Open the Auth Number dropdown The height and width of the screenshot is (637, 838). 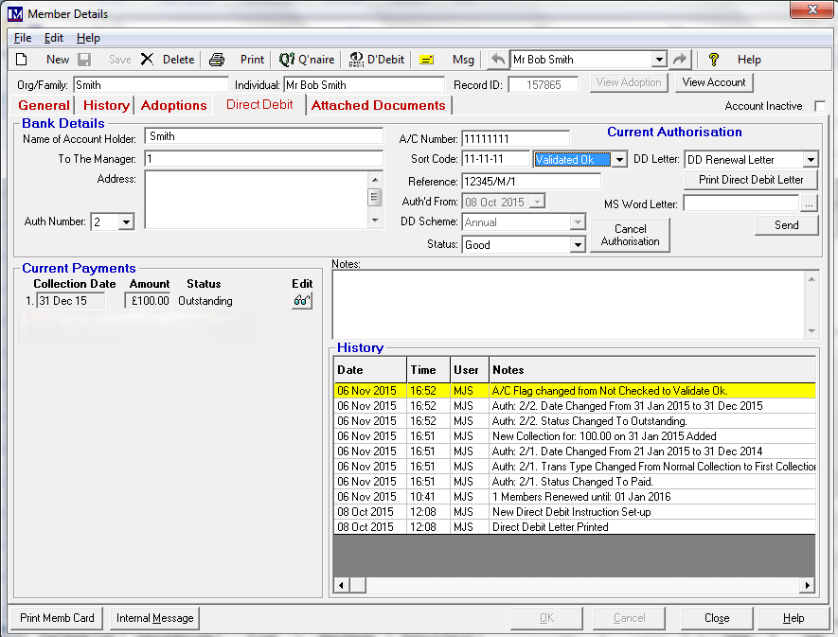point(127,222)
